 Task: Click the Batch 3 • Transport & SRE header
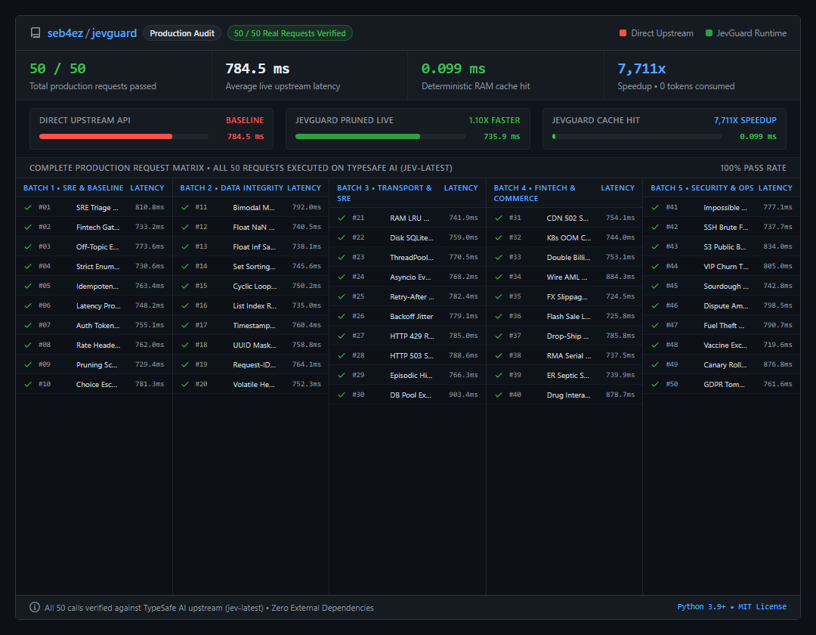[x=385, y=193]
